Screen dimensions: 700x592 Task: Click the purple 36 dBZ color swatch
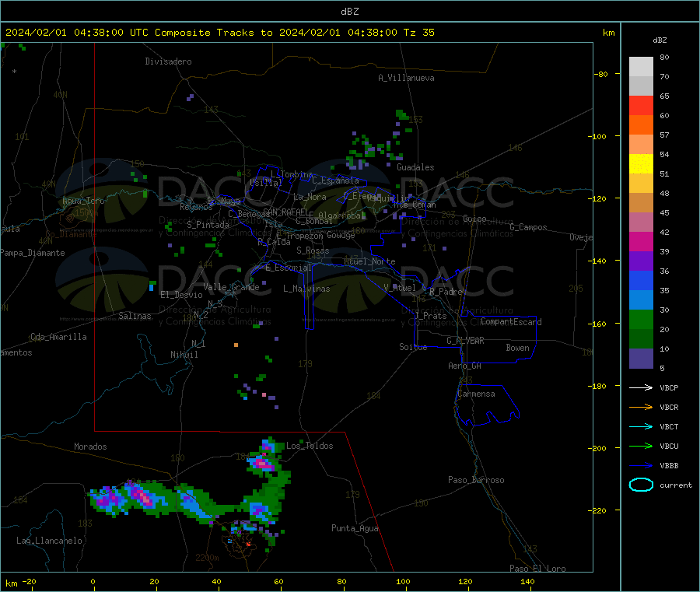click(x=641, y=261)
